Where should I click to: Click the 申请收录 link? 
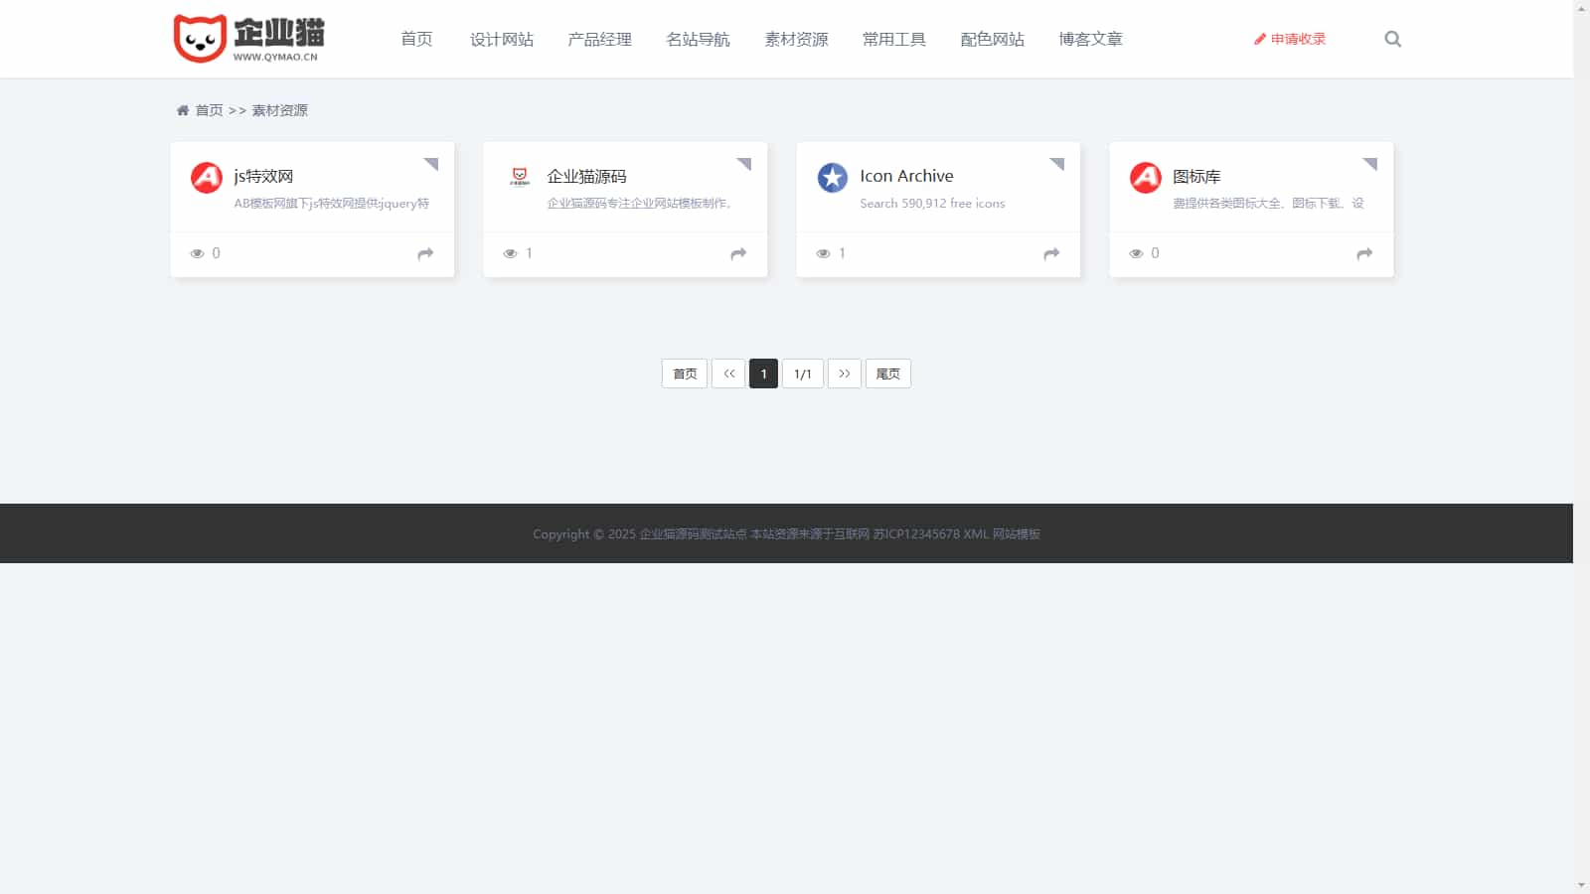(1290, 39)
